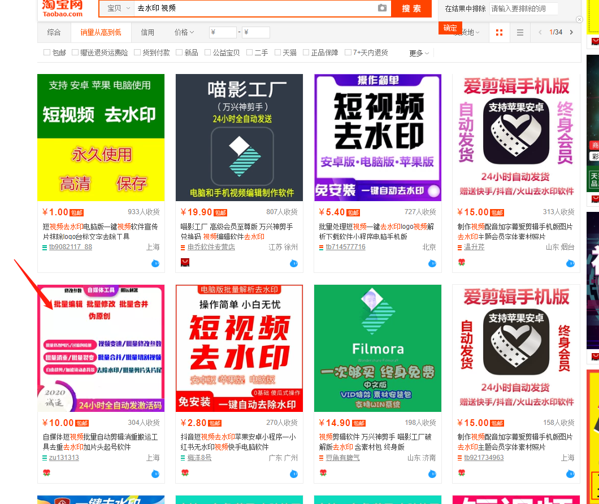Open Wangwang chat for 豆角有脾气 item

432,474
